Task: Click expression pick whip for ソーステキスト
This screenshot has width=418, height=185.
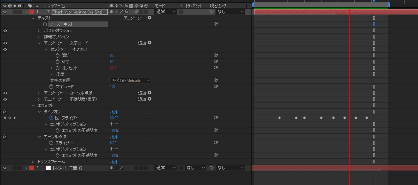Action: (x=216, y=24)
